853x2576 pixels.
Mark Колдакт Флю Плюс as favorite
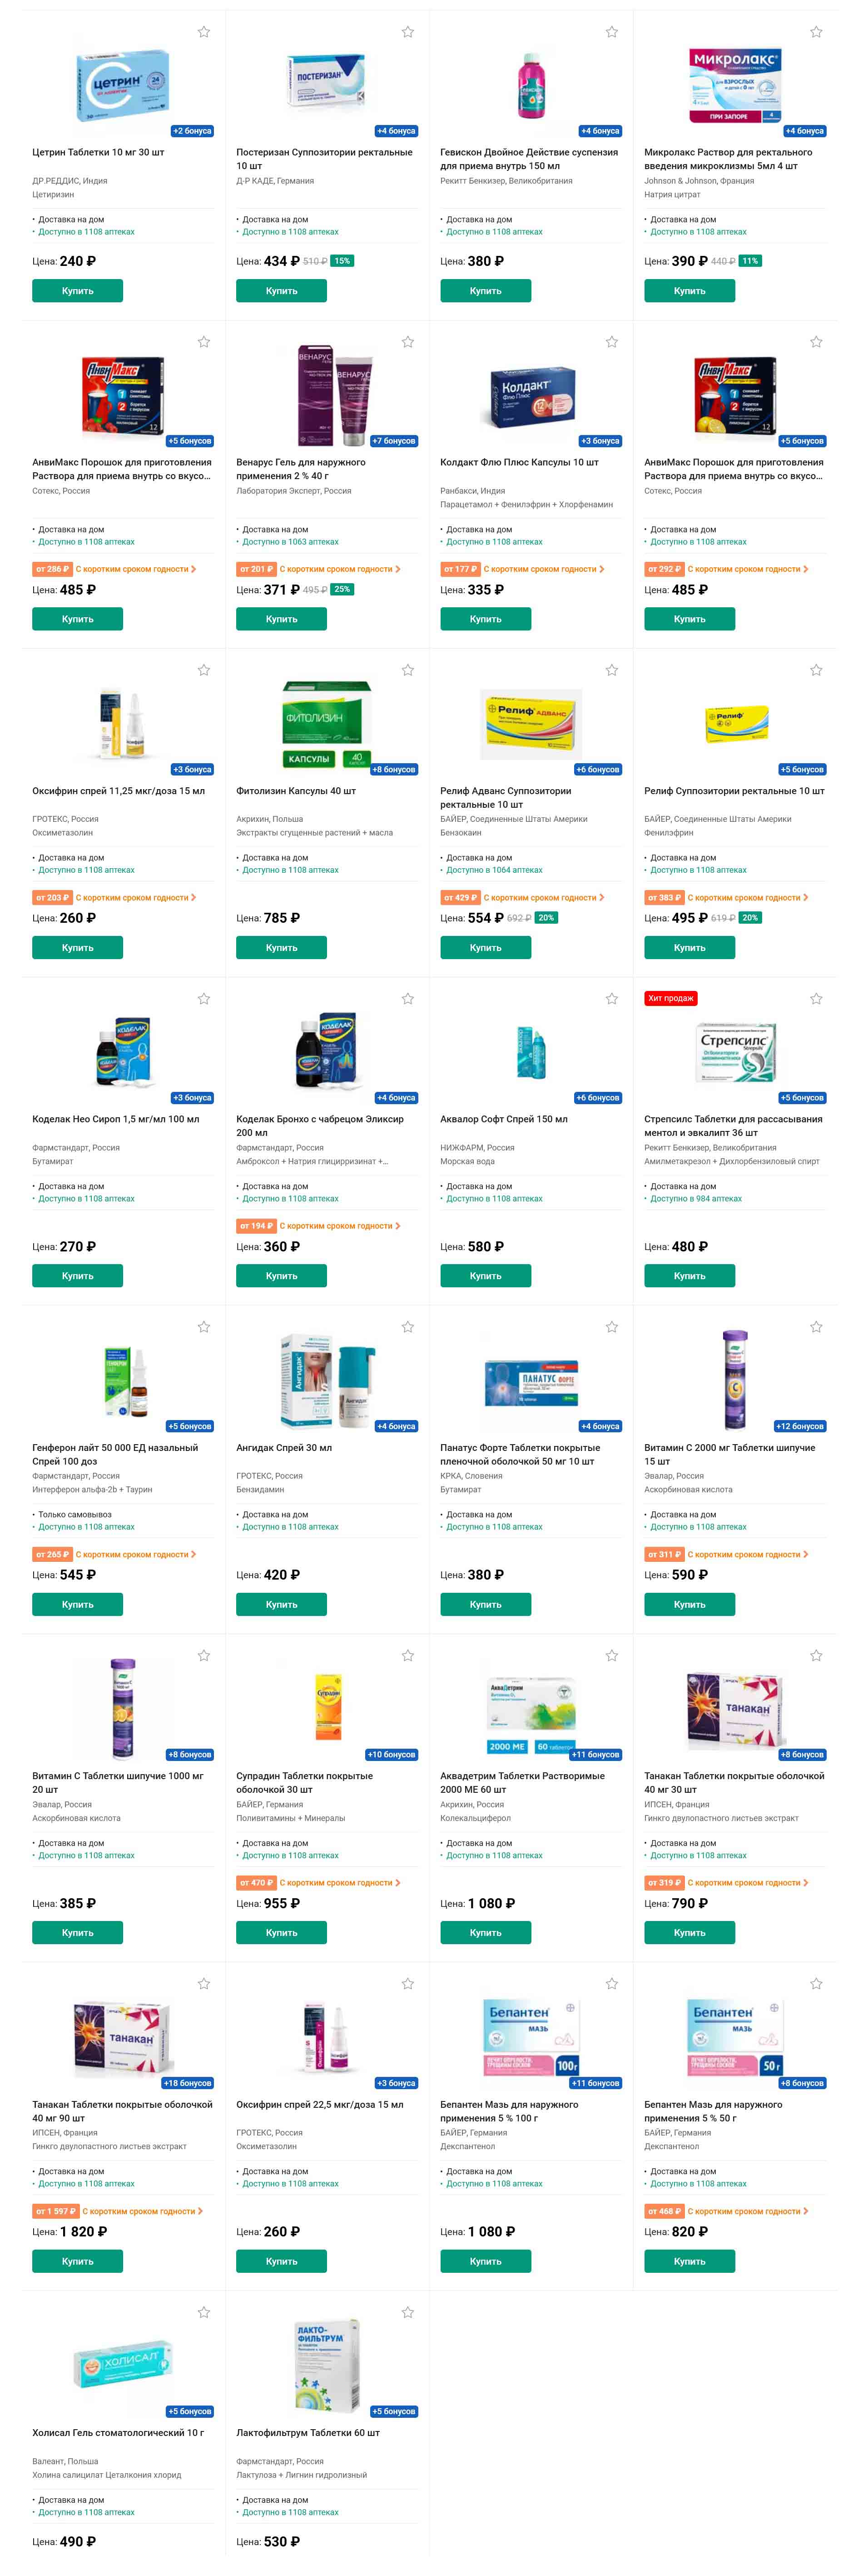pyautogui.click(x=611, y=342)
